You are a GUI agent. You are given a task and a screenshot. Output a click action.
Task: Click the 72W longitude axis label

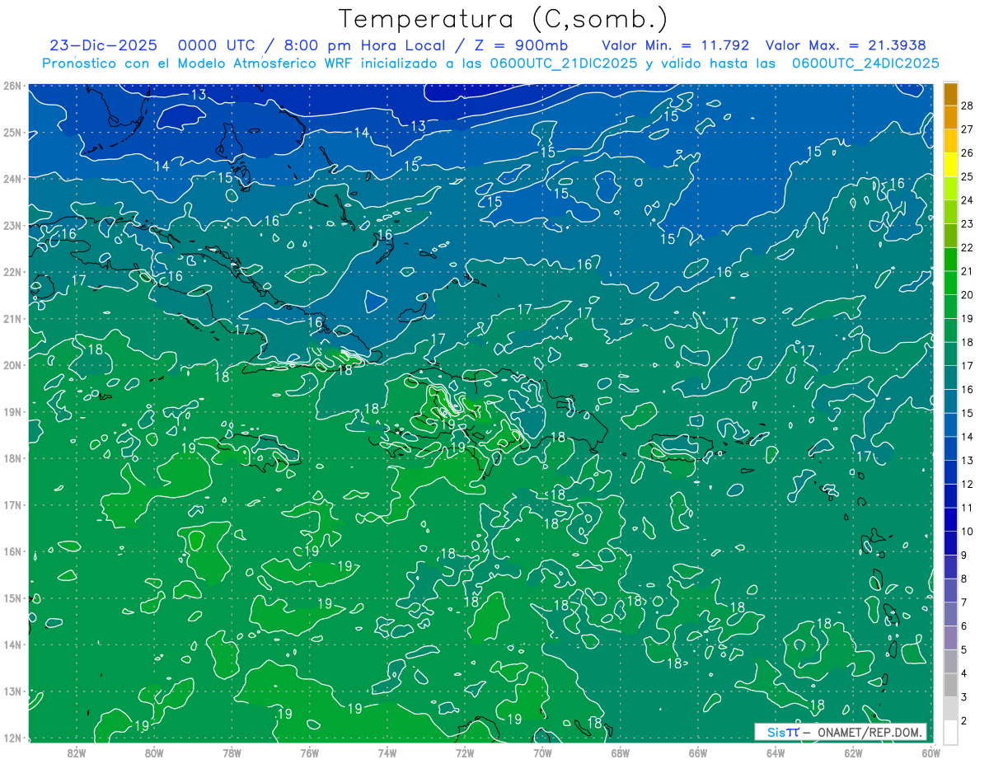point(465,752)
